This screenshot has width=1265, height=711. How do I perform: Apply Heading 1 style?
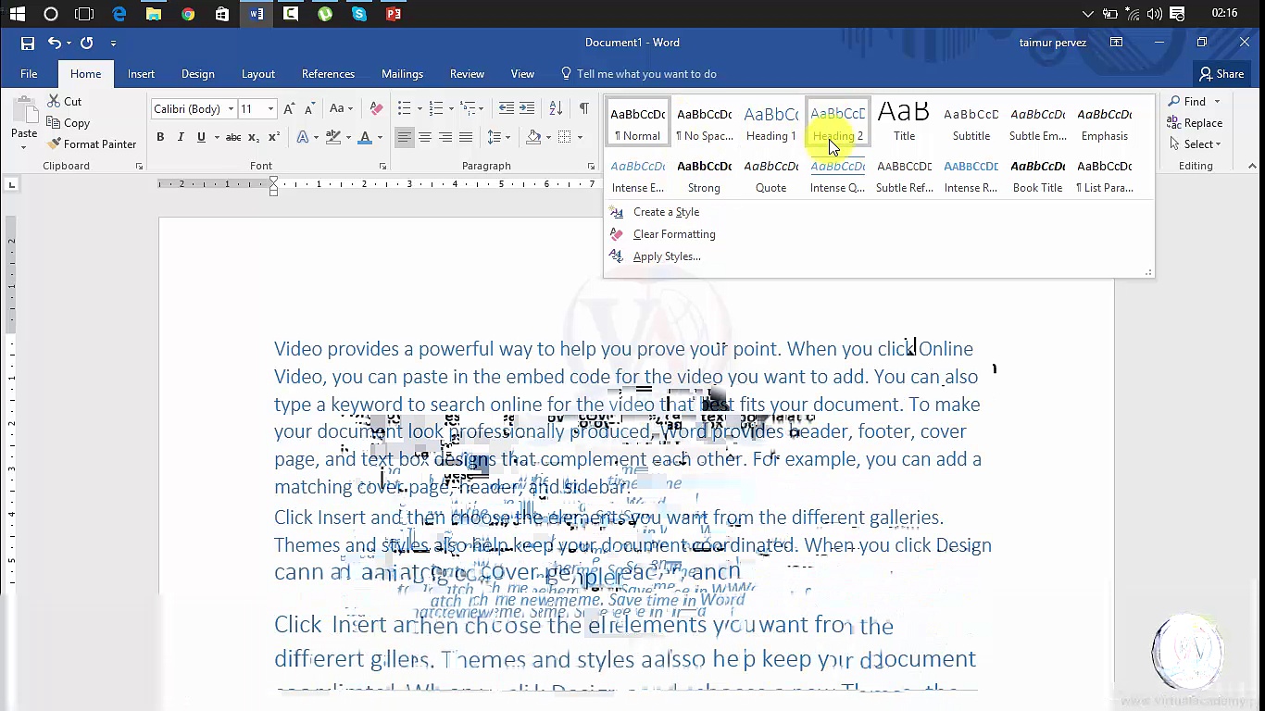[x=770, y=123]
